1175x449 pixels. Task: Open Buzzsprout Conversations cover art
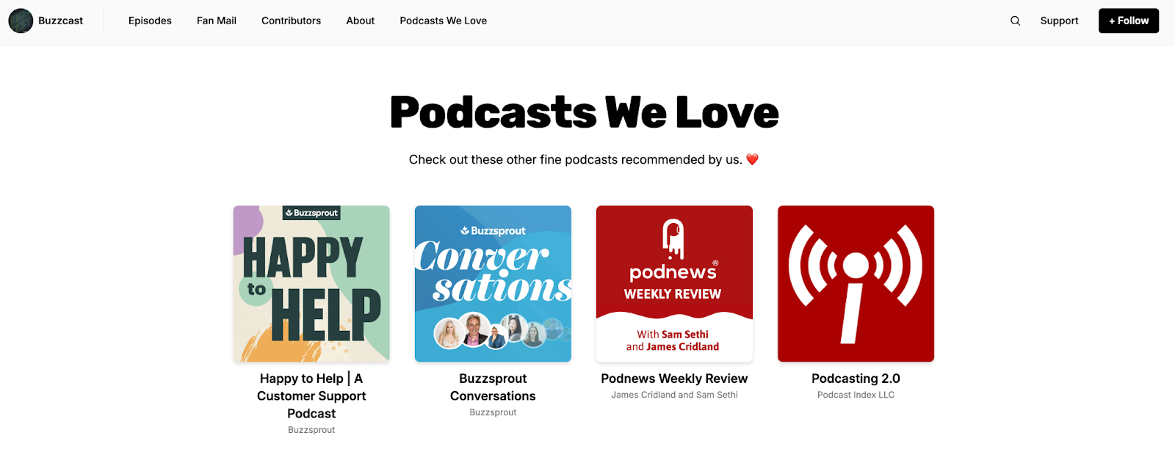pos(493,284)
